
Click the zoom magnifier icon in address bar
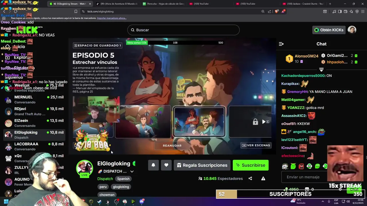coord(263,11)
